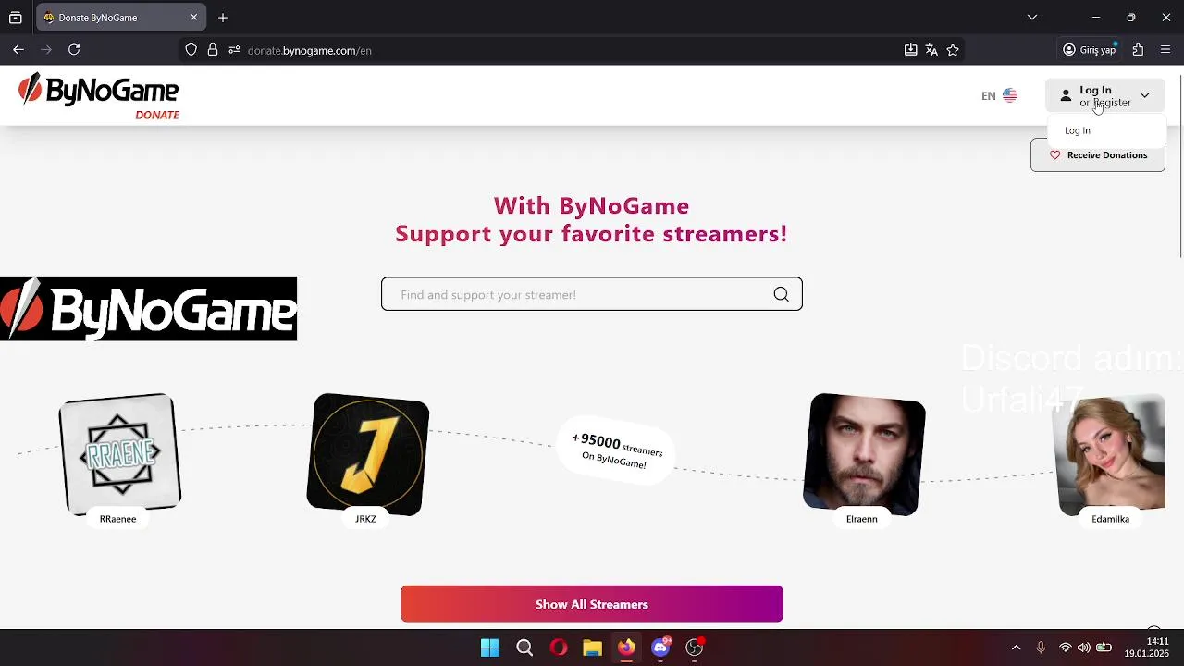Click the padlock site security icon
Screen dimensions: 1184x666
[x=213, y=50]
